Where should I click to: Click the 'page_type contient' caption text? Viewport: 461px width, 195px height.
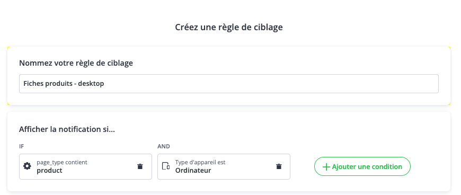click(x=62, y=162)
